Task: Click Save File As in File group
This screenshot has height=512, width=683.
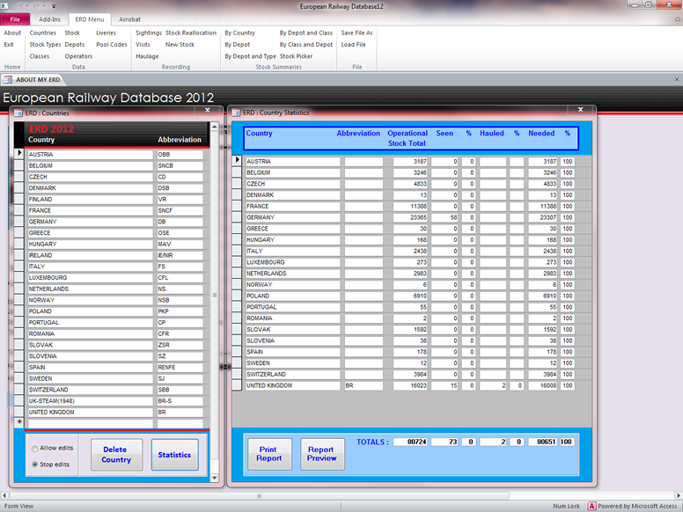Action: click(356, 33)
